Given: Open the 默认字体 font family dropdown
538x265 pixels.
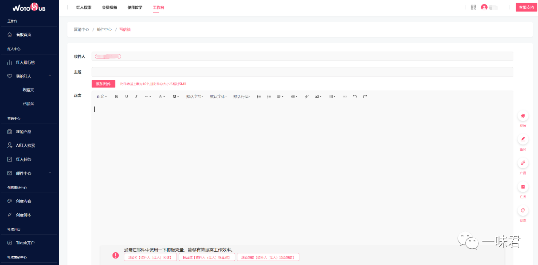Looking at the screenshot, I should (218, 97).
